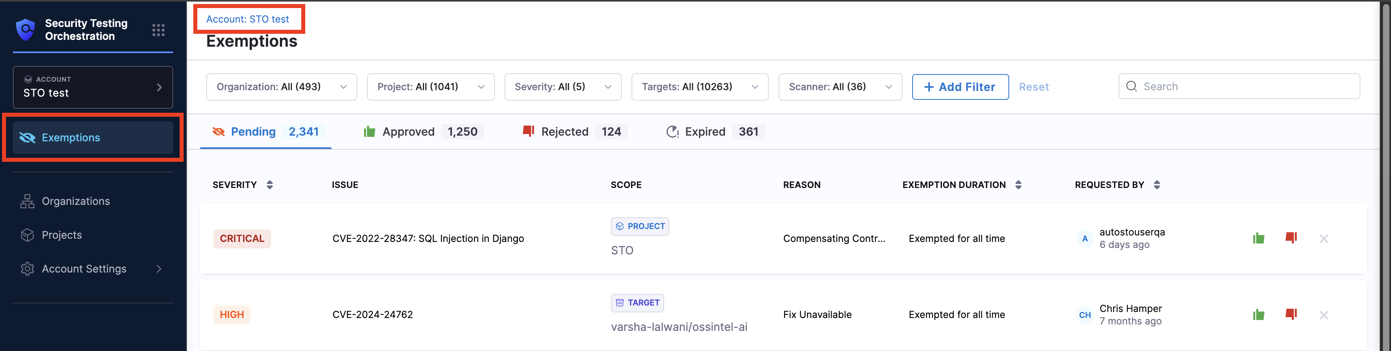Reset all applied filters

[1033, 87]
